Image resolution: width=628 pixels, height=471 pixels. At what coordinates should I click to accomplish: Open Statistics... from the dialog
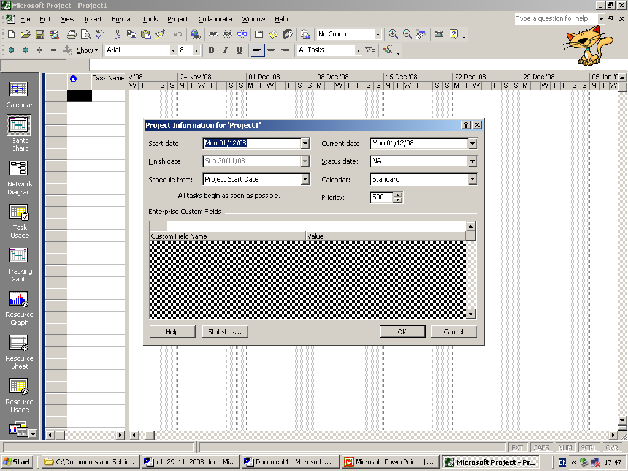[224, 332]
